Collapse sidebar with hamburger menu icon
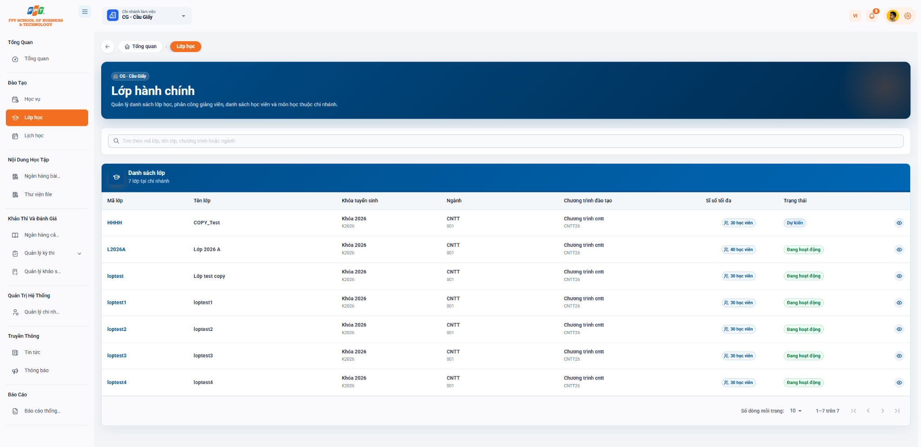Viewport: 921px width, 447px height. [x=85, y=12]
